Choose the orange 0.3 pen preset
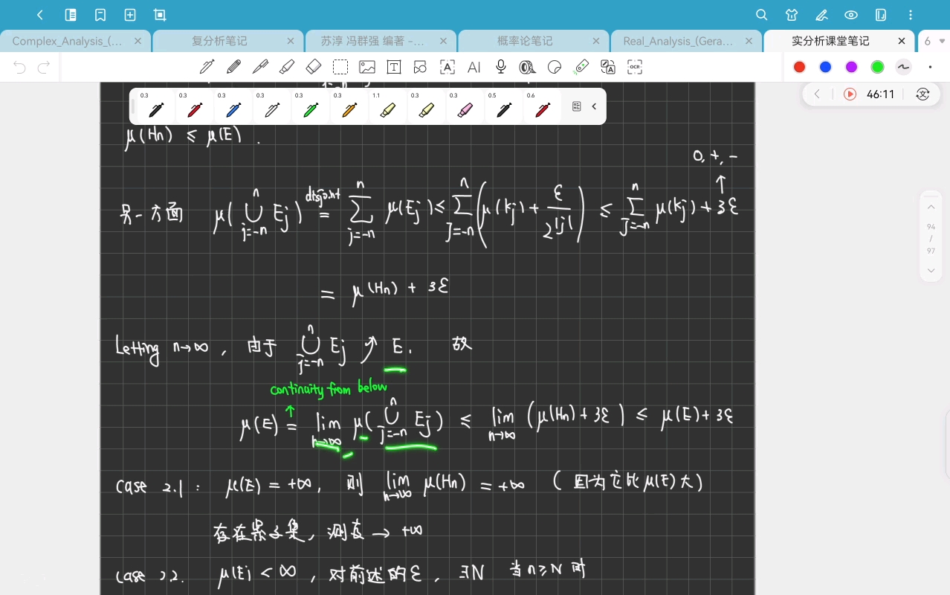The image size is (950, 595). tap(349, 107)
